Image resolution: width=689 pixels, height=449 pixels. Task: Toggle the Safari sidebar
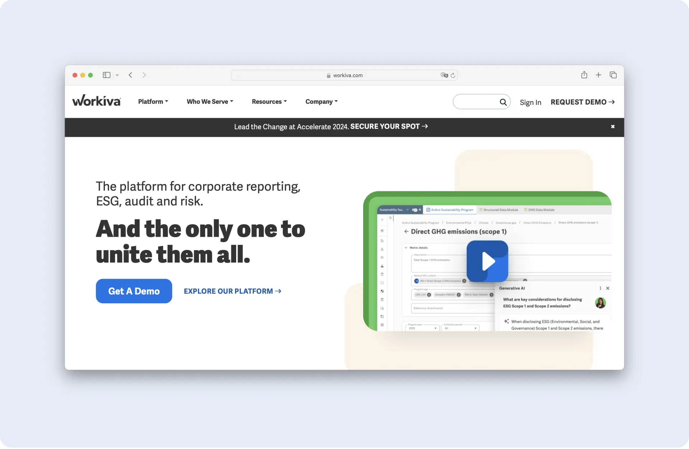click(107, 75)
